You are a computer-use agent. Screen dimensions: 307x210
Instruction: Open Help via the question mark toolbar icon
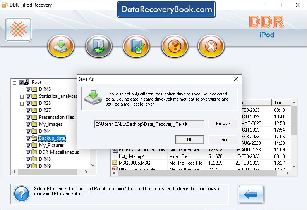click(175, 46)
